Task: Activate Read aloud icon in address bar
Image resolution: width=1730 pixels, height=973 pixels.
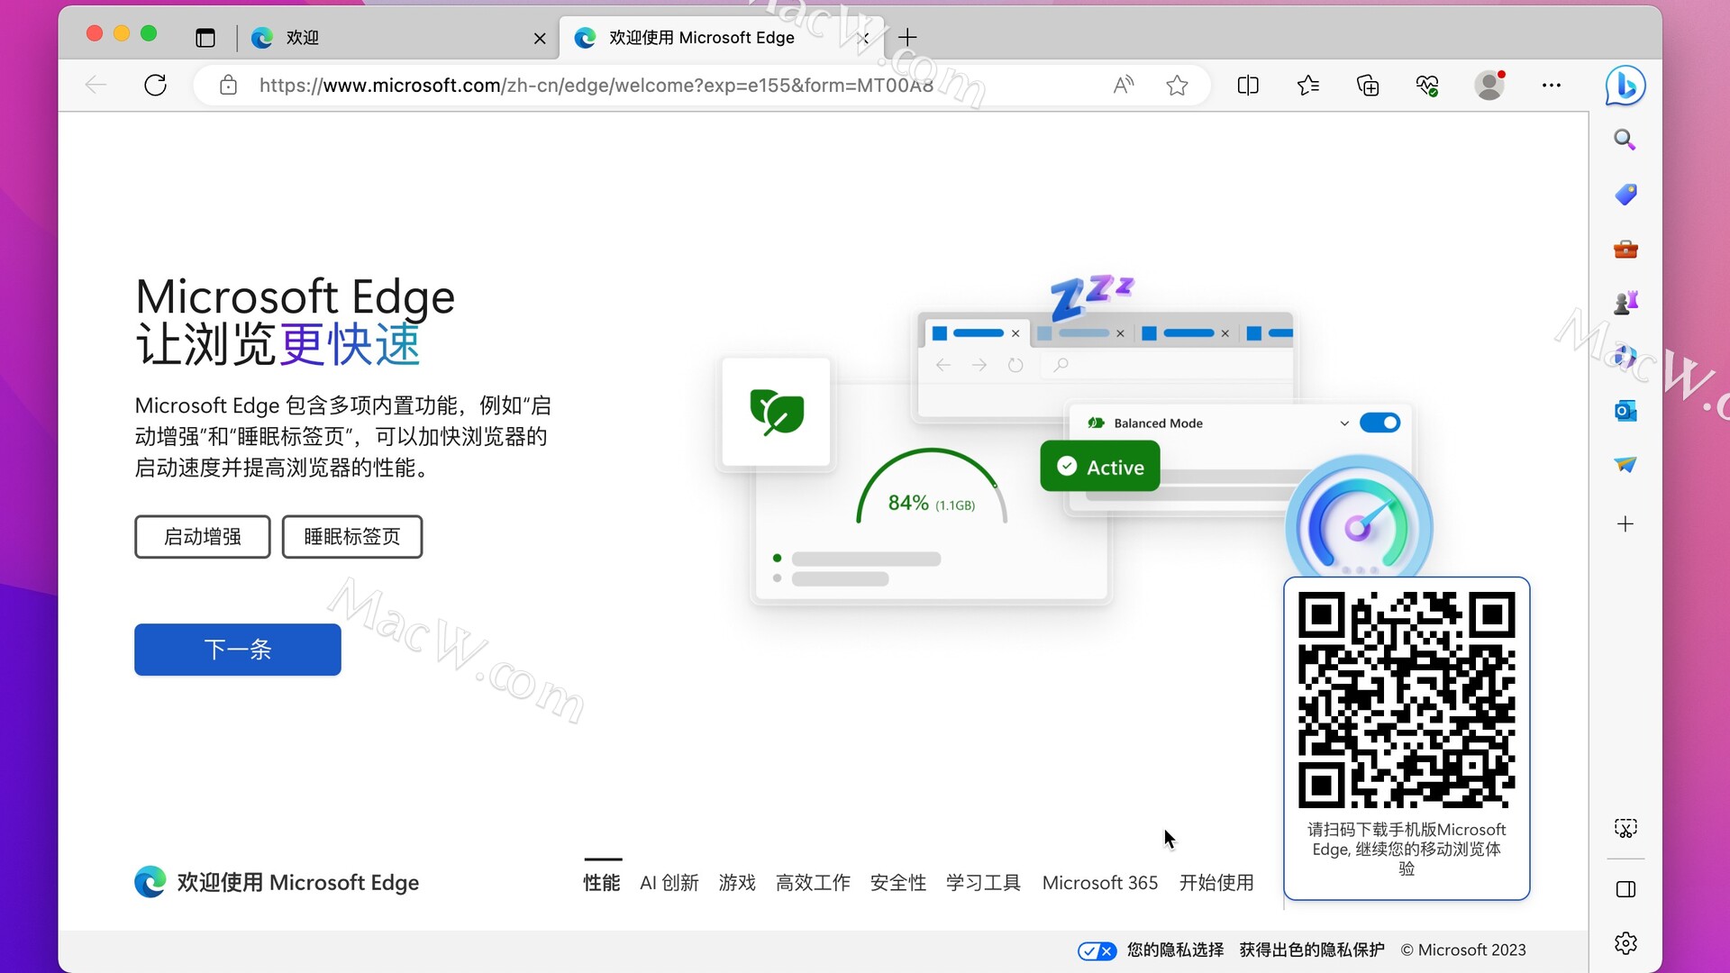Action: pyautogui.click(x=1123, y=86)
